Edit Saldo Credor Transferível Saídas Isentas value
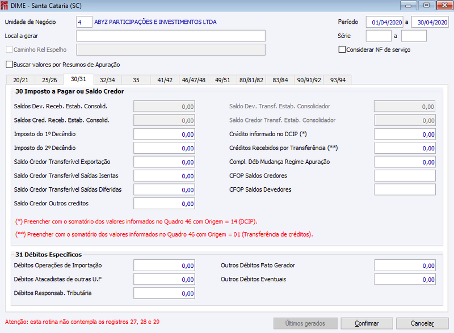This screenshot has height=333, width=454. click(x=164, y=176)
